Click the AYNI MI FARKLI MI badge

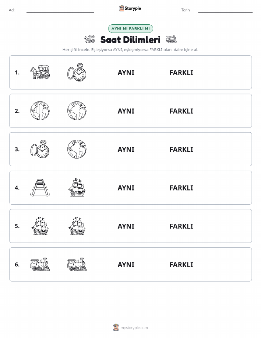pos(130,28)
